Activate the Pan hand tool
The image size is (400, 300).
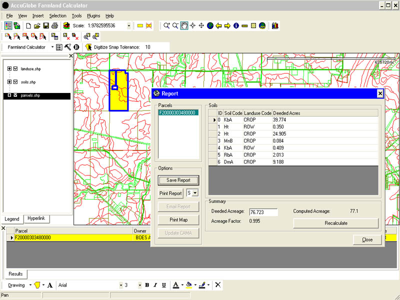184,25
